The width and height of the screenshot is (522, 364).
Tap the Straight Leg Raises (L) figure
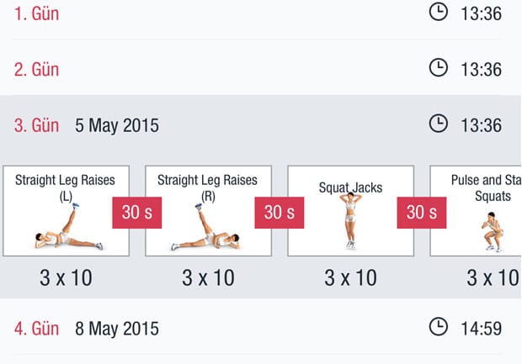[69, 227]
